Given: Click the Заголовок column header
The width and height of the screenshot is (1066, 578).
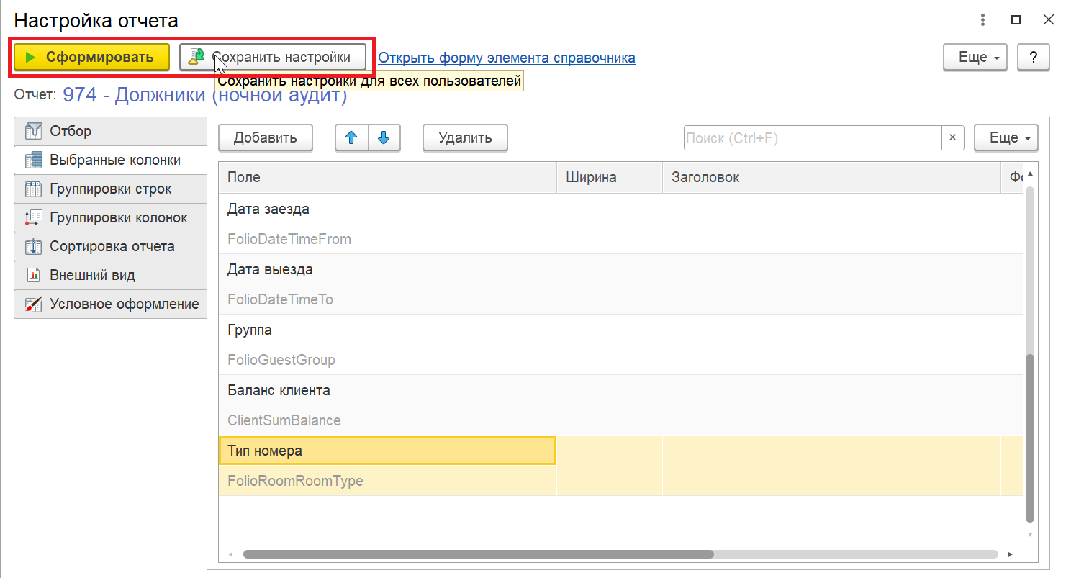Looking at the screenshot, I should point(831,177).
